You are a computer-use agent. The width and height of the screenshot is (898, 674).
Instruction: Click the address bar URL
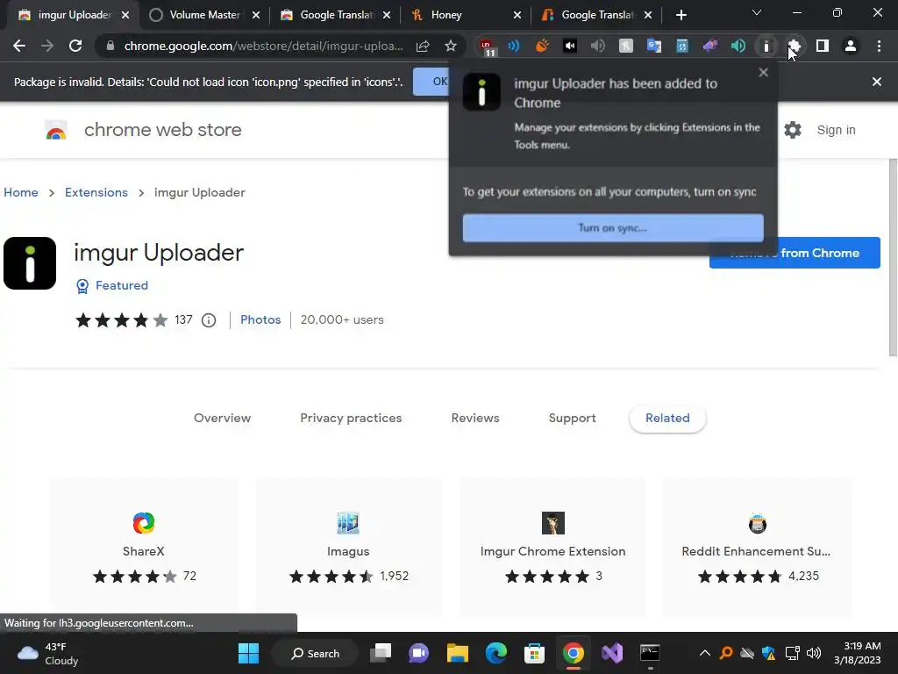[x=263, y=46]
